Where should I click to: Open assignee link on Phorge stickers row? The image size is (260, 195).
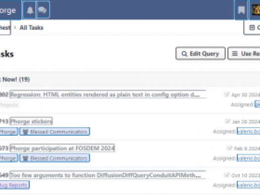(x=249, y=132)
